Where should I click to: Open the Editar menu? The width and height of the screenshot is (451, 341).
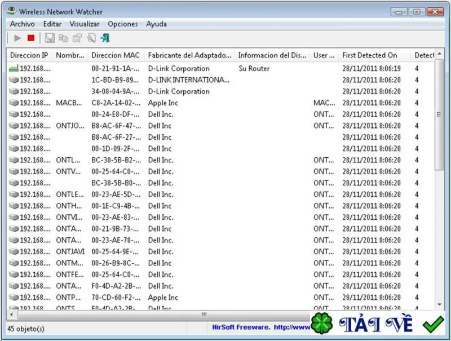52,24
